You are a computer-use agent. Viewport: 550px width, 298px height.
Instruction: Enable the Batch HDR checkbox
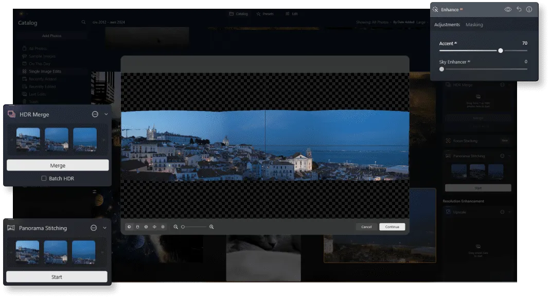44,178
